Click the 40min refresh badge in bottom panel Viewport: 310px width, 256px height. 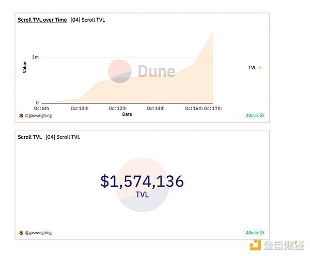252,233
